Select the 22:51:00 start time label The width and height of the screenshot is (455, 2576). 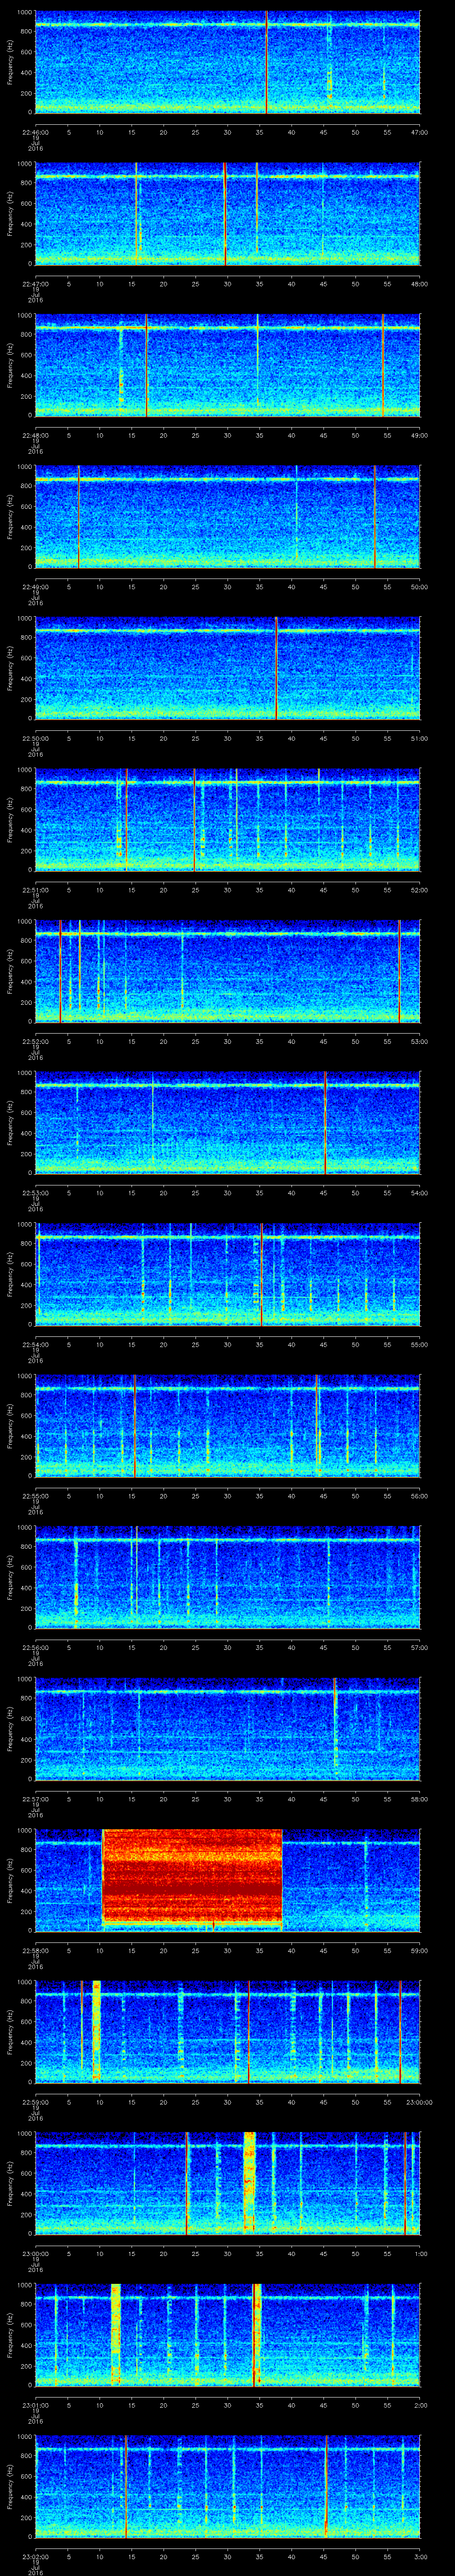pyautogui.click(x=36, y=890)
